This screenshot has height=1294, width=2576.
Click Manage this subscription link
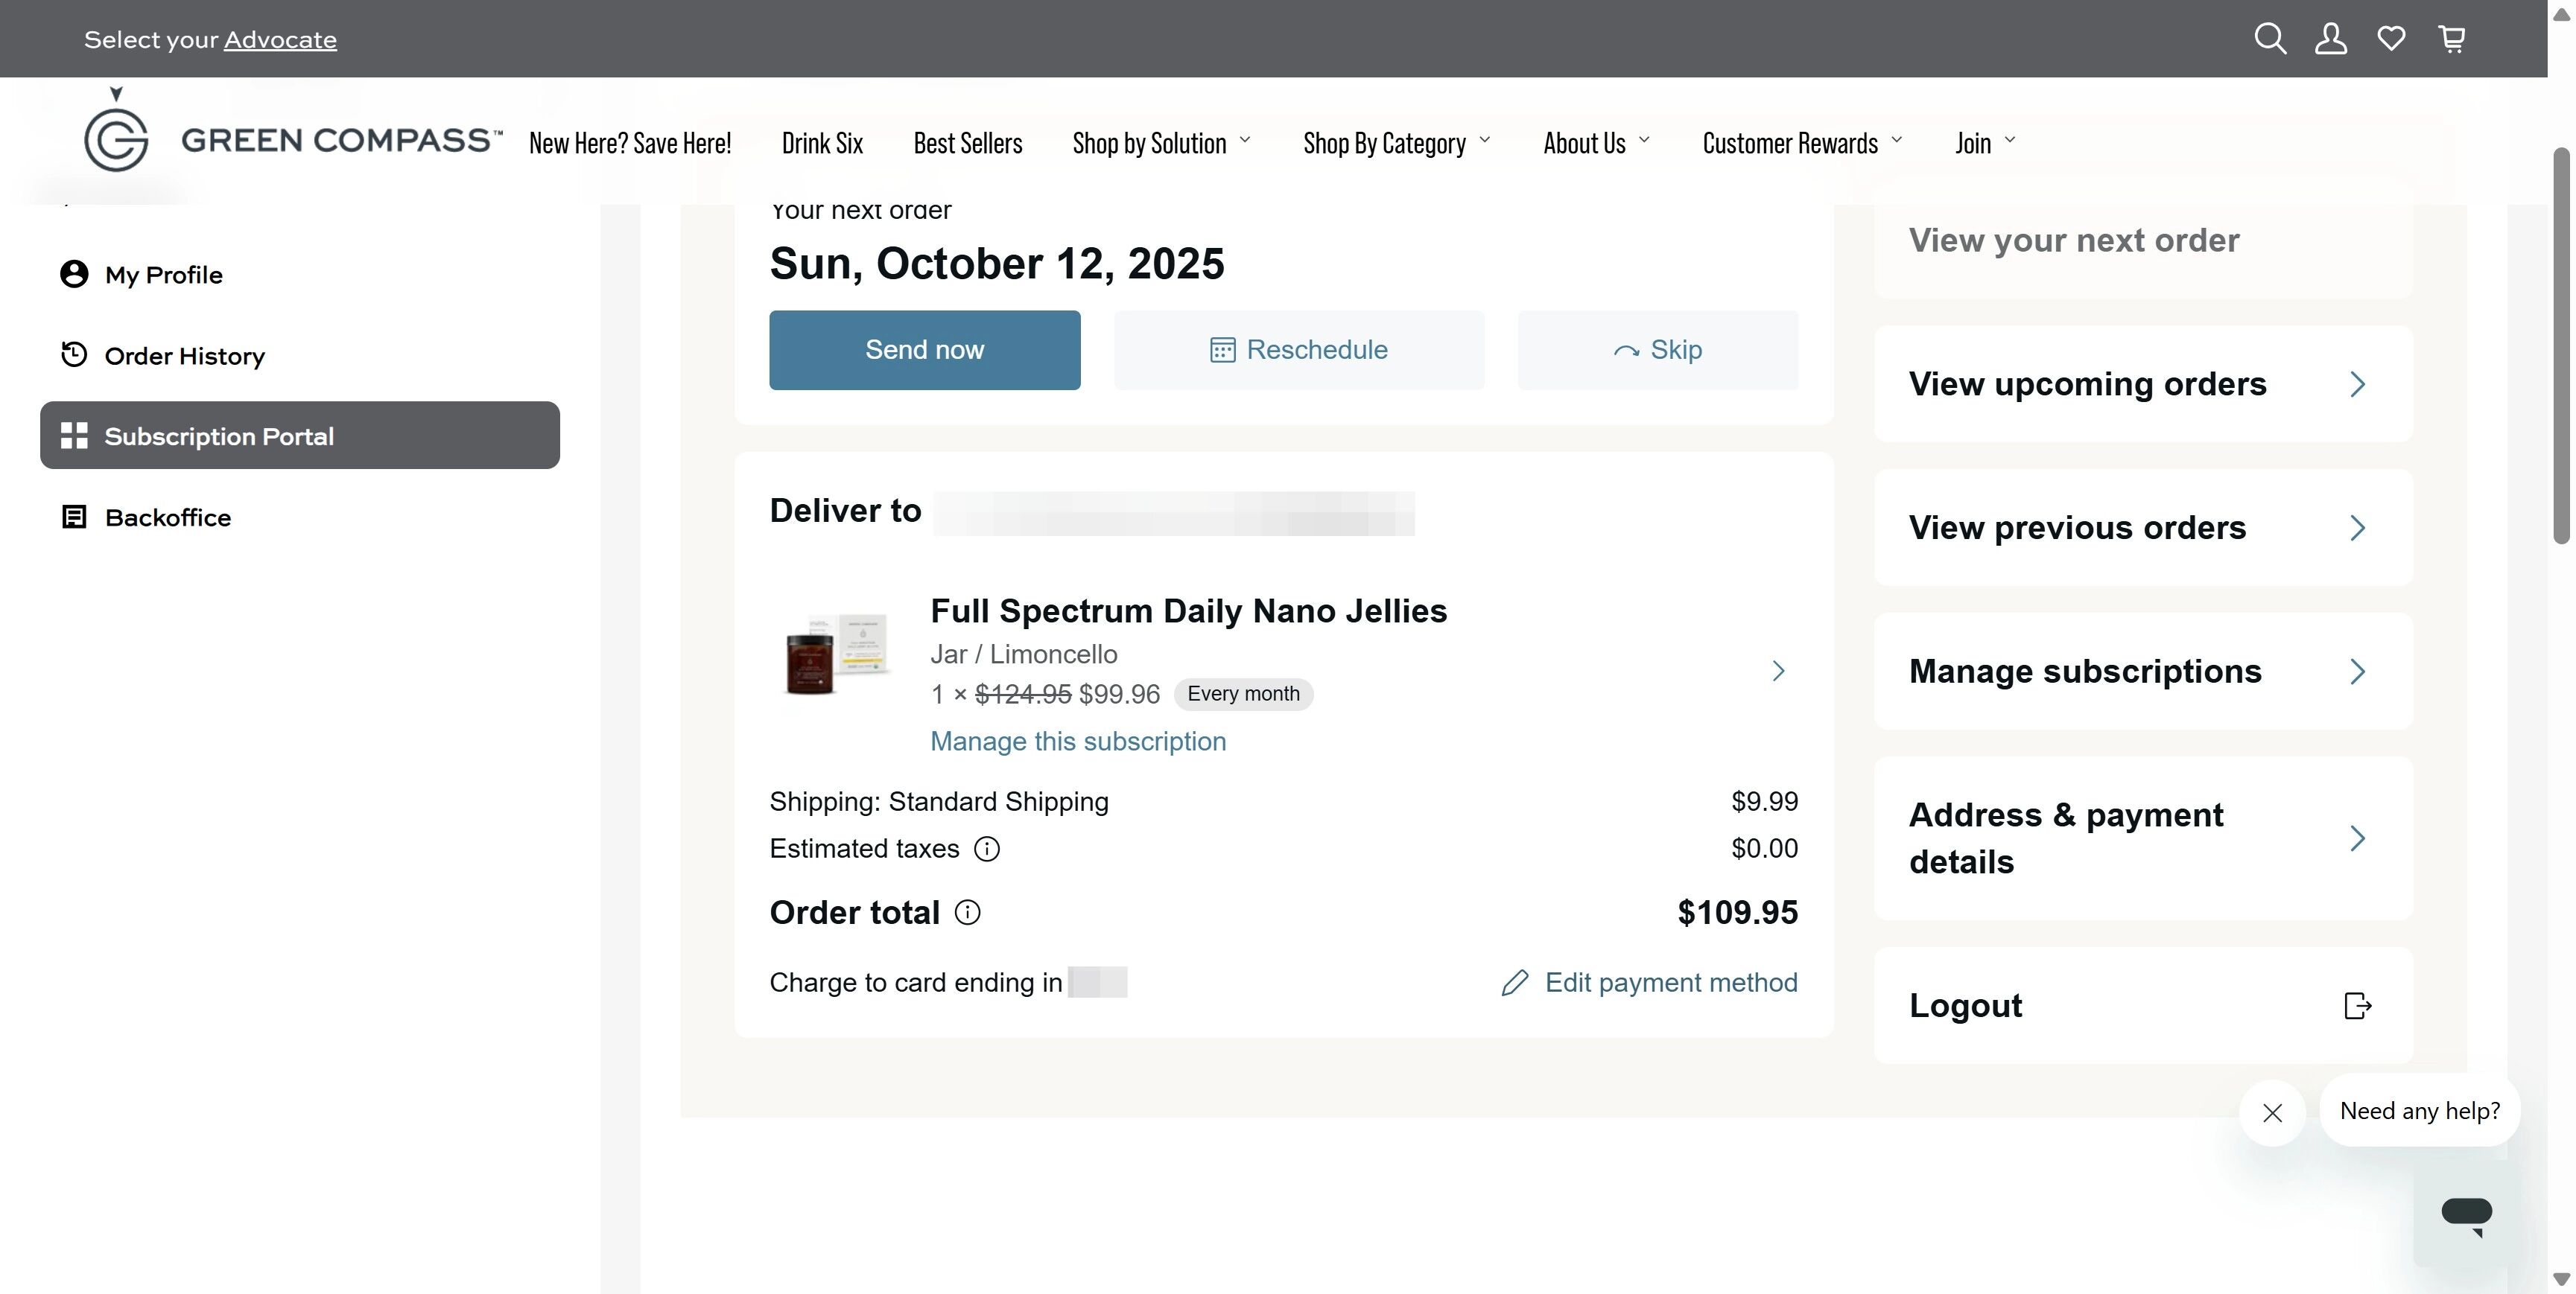click(x=1078, y=742)
